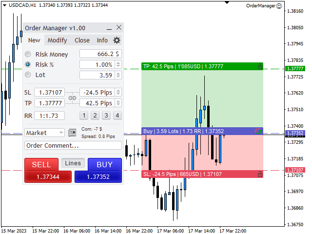Click the TP pips field 42.5 Pips
Viewport: 312px width, 234px height.
(x=97, y=103)
